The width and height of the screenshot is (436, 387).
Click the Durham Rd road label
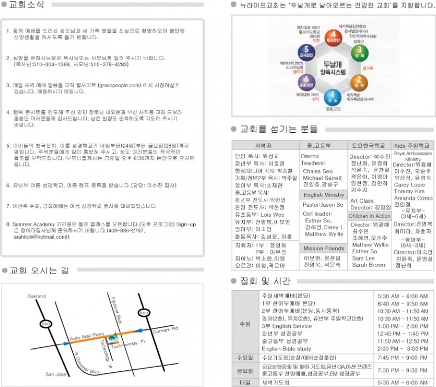point(165,330)
